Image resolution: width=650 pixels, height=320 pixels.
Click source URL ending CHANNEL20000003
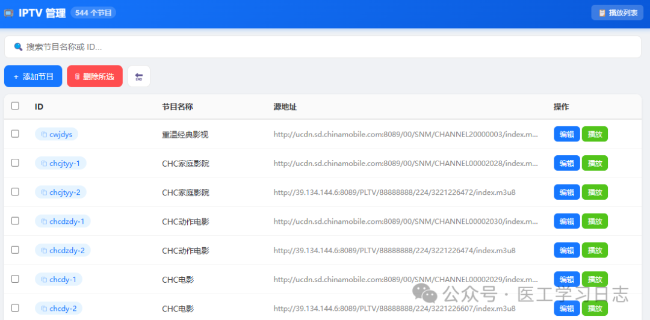point(406,134)
